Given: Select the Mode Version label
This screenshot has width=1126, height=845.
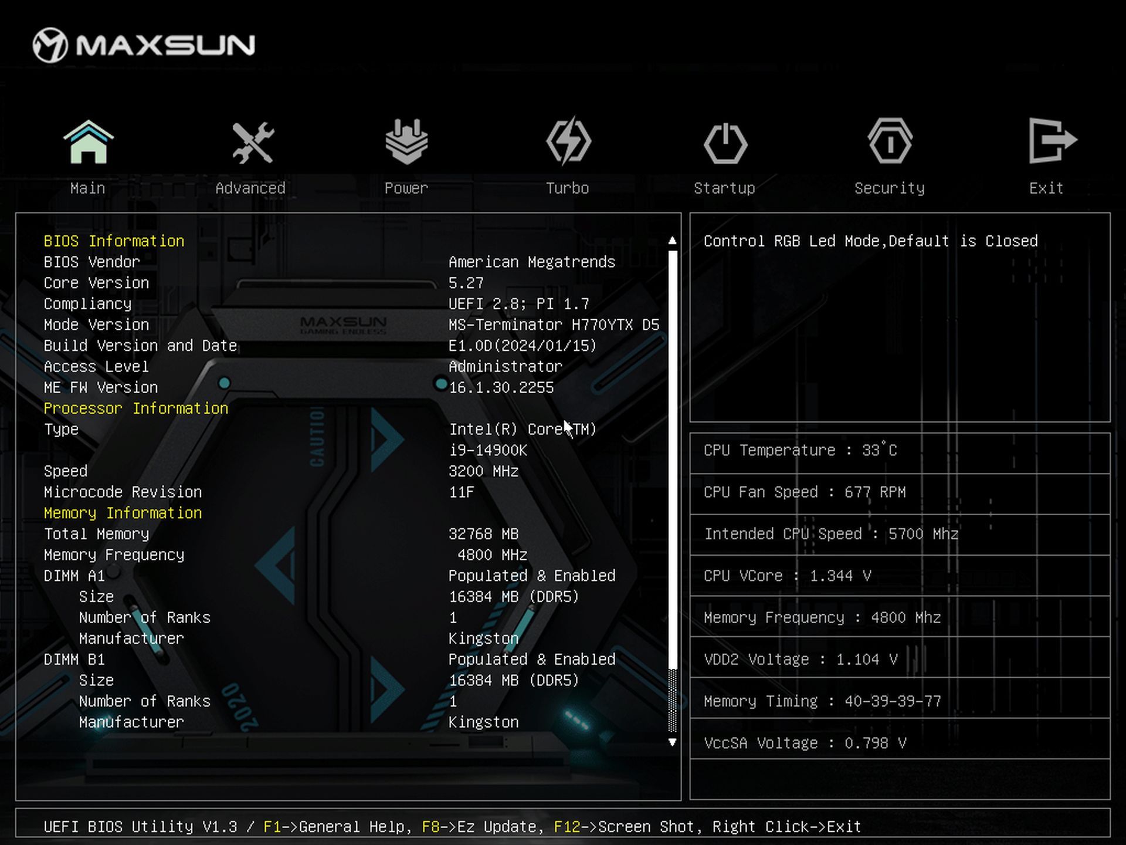Looking at the screenshot, I should click(96, 325).
